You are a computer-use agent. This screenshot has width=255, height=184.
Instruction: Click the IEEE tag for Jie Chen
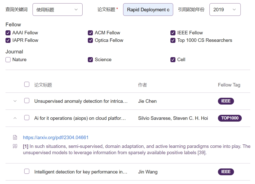[x=226, y=101]
